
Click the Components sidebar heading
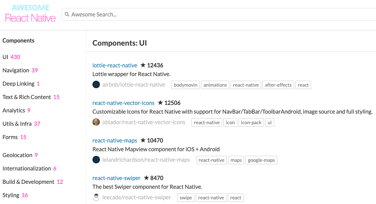[19, 41]
